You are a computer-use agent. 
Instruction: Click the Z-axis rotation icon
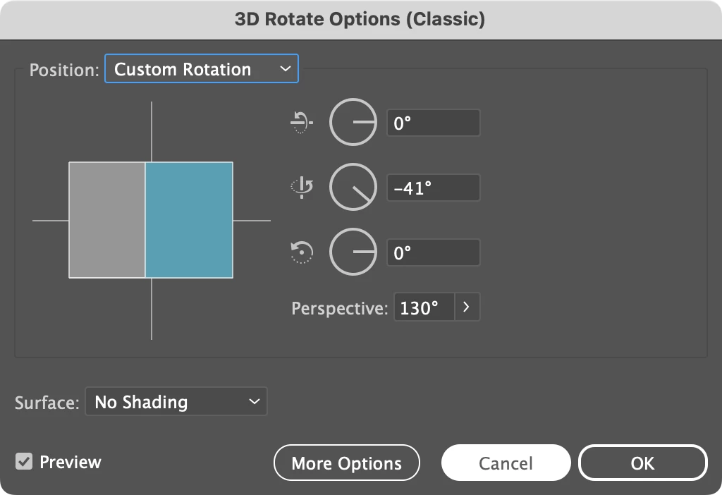(301, 252)
